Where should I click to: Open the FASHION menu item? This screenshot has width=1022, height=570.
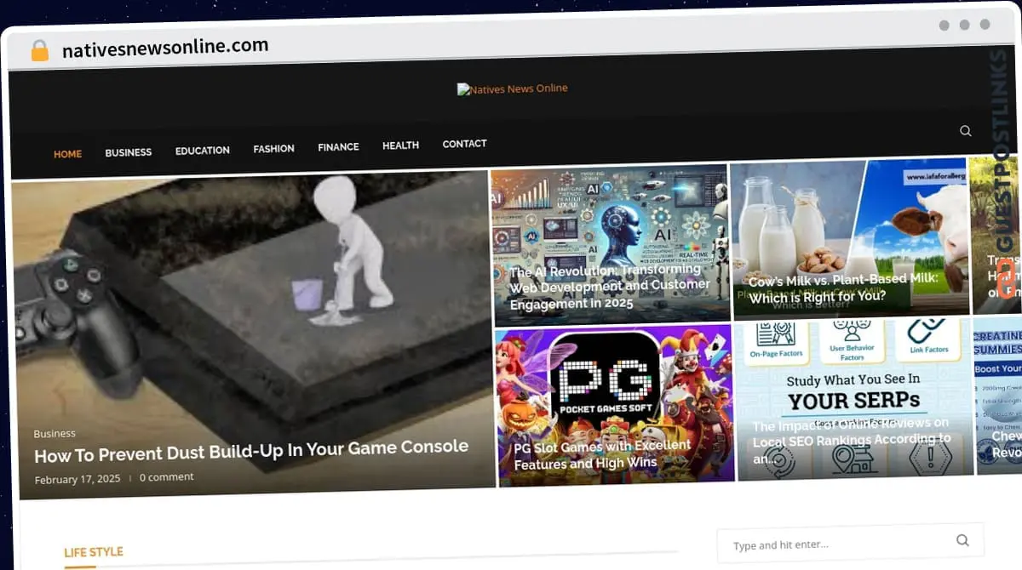(273, 148)
